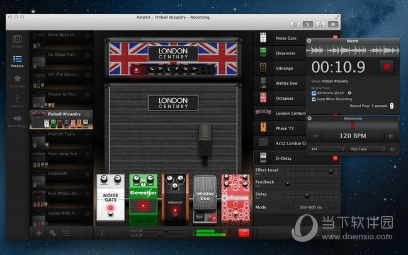Image resolution: width=408 pixels, height=255 pixels.
Task: Add a new preset with the plus button
Action: [39, 233]
